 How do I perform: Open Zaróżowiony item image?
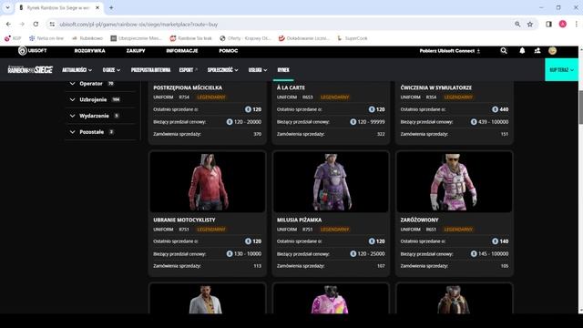click(x=455, y=182)
